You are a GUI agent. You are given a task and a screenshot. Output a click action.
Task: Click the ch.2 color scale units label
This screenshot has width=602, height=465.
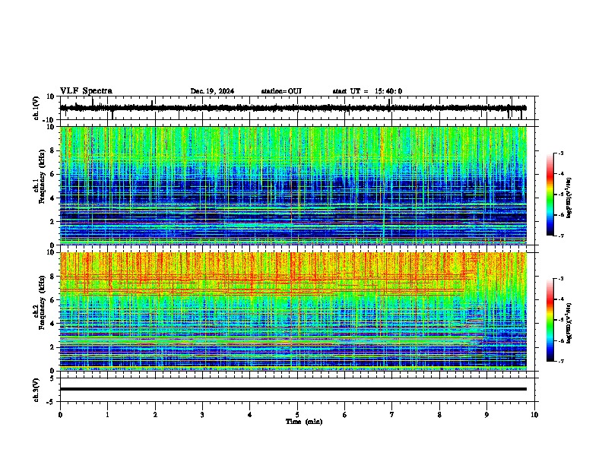coord(569,323)
